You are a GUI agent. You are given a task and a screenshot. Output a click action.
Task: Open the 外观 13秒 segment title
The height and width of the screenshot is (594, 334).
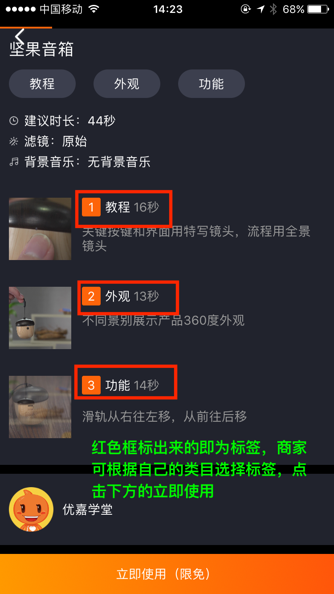[x=132, y=296]
